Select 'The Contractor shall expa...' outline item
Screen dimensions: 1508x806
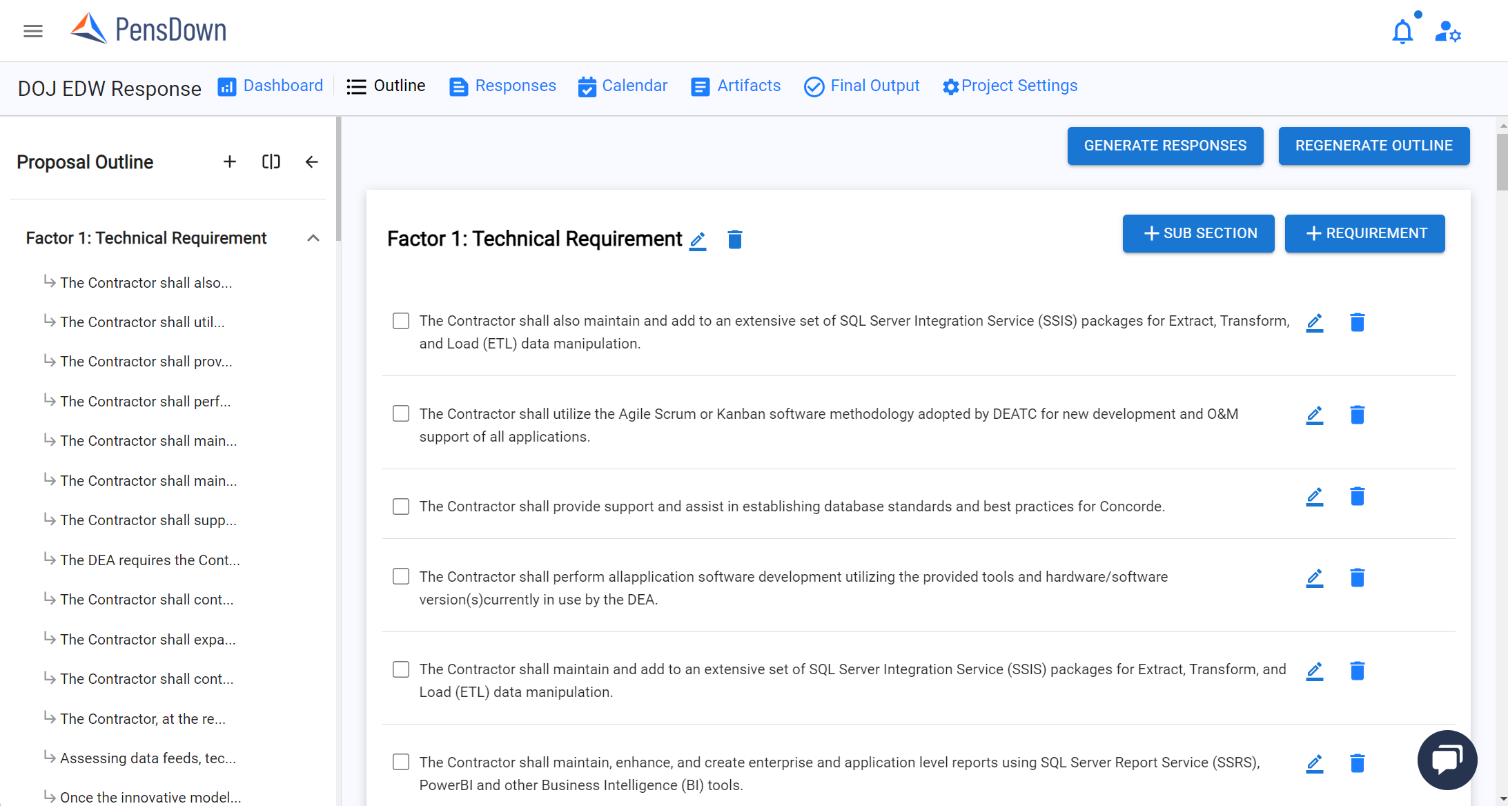(148, 640)
